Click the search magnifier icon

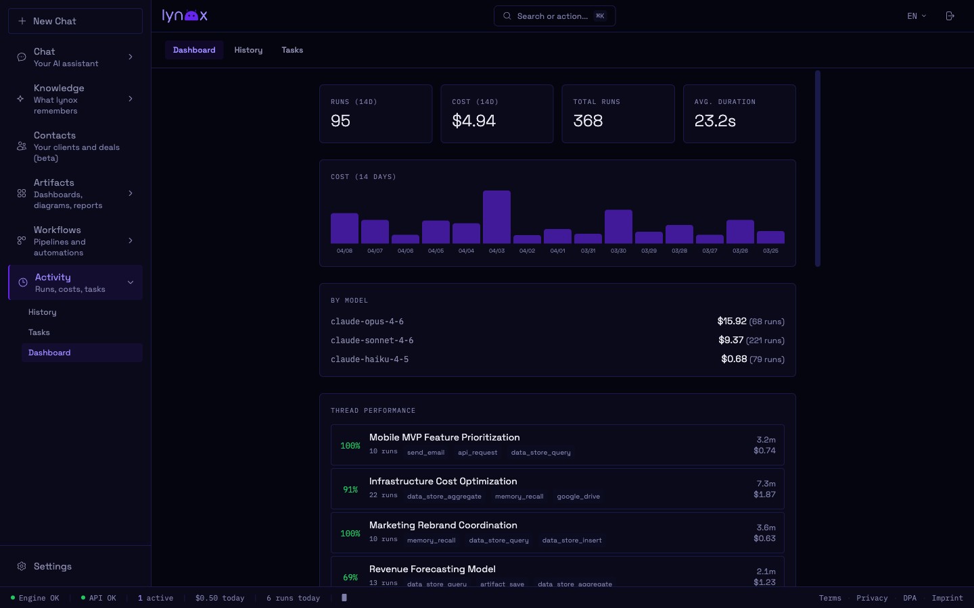point(507,16)
